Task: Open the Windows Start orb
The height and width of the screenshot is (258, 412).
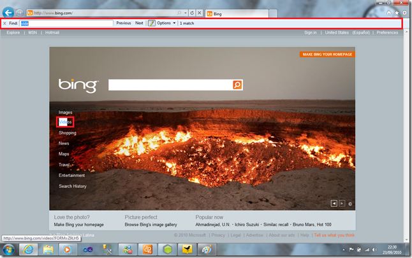Action: pyautogui.click(x=9, y=250)
